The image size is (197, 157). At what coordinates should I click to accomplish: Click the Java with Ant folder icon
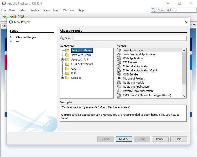click(67, 60)
